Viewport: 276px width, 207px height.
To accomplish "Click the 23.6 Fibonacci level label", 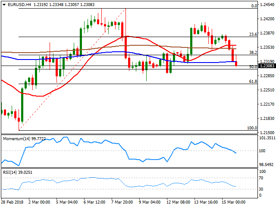I will pyautogui.click(x=253, y=34).
